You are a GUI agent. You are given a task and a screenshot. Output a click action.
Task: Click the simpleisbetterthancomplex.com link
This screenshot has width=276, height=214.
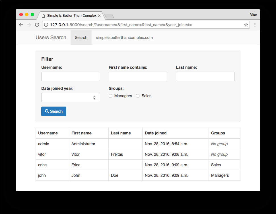[124, 37]
